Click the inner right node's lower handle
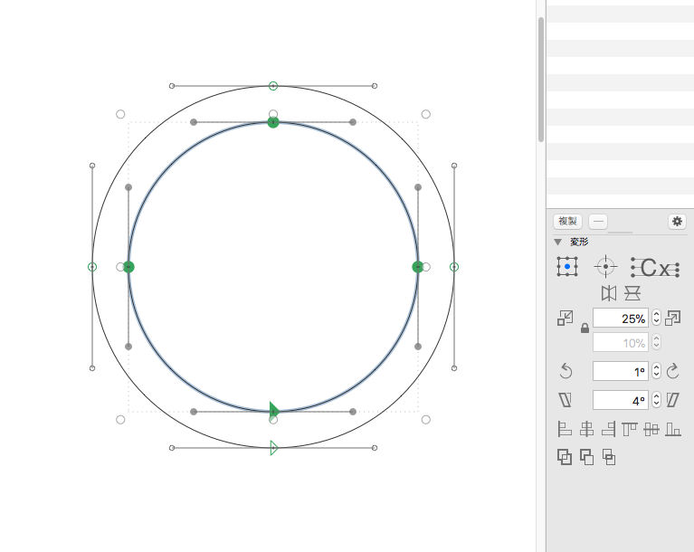 click(x=418, y=347)
